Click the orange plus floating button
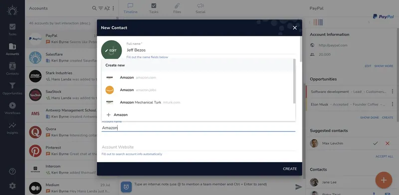This screenshot has height=195, width=399. click(x=384, y=180)
